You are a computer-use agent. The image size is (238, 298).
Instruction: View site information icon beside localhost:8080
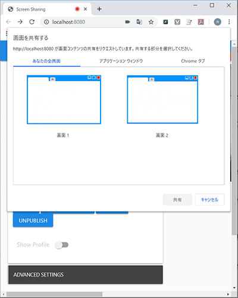46,22
